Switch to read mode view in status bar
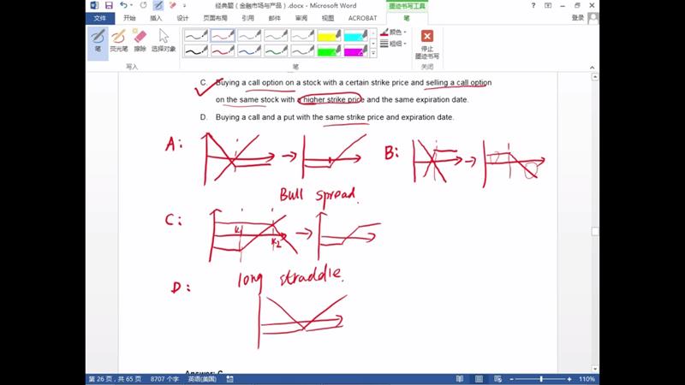The image size is (685, 385). click(x=459, y=378)
